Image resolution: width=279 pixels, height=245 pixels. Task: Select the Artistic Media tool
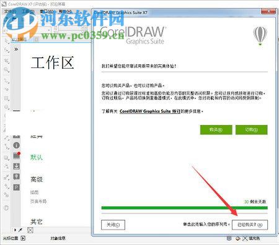point(7,90)
